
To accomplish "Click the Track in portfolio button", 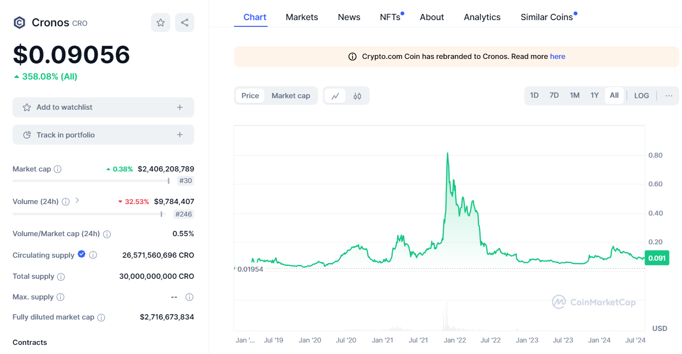I will pos(103,135).
